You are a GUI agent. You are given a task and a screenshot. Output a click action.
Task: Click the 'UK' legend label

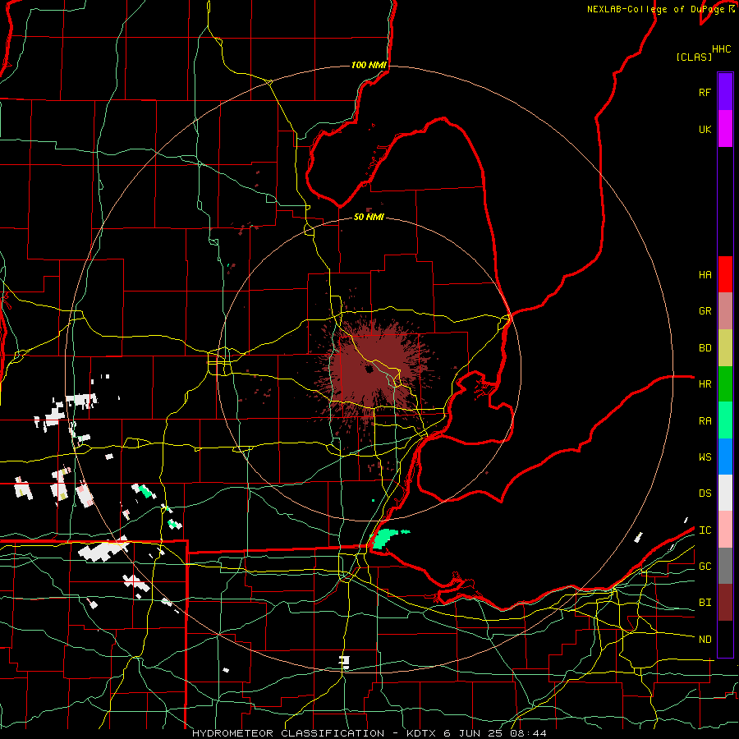click(705, 130)
